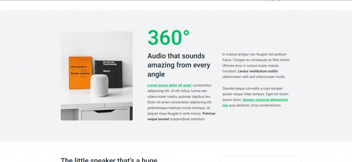Click the 'Objects' label on black book
This screenshot has height=162, width=352.
point(107,71)
